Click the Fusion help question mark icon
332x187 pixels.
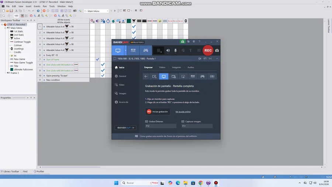tap(38, 11)
